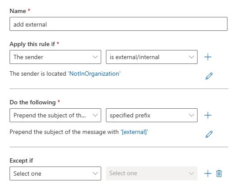Click the plus icon beside 'specified prefix'
Viewport: 244px width, 190px height.
coord(208,115)
